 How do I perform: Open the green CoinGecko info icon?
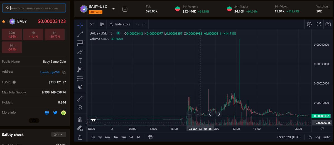pyautogui.click(x=63, y=113)
